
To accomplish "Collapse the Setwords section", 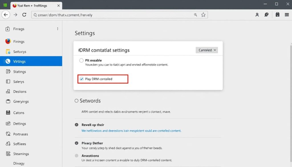I will [76, 100].
